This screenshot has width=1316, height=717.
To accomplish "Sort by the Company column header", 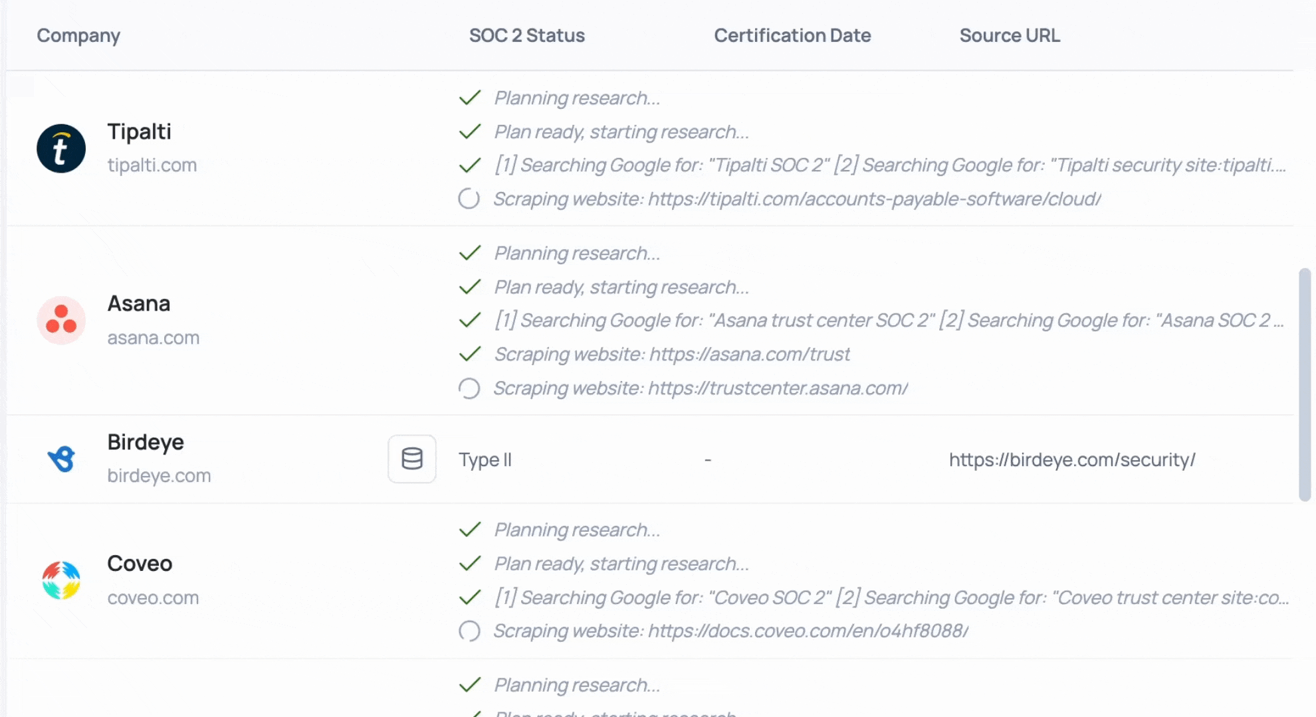I will 78,36.
